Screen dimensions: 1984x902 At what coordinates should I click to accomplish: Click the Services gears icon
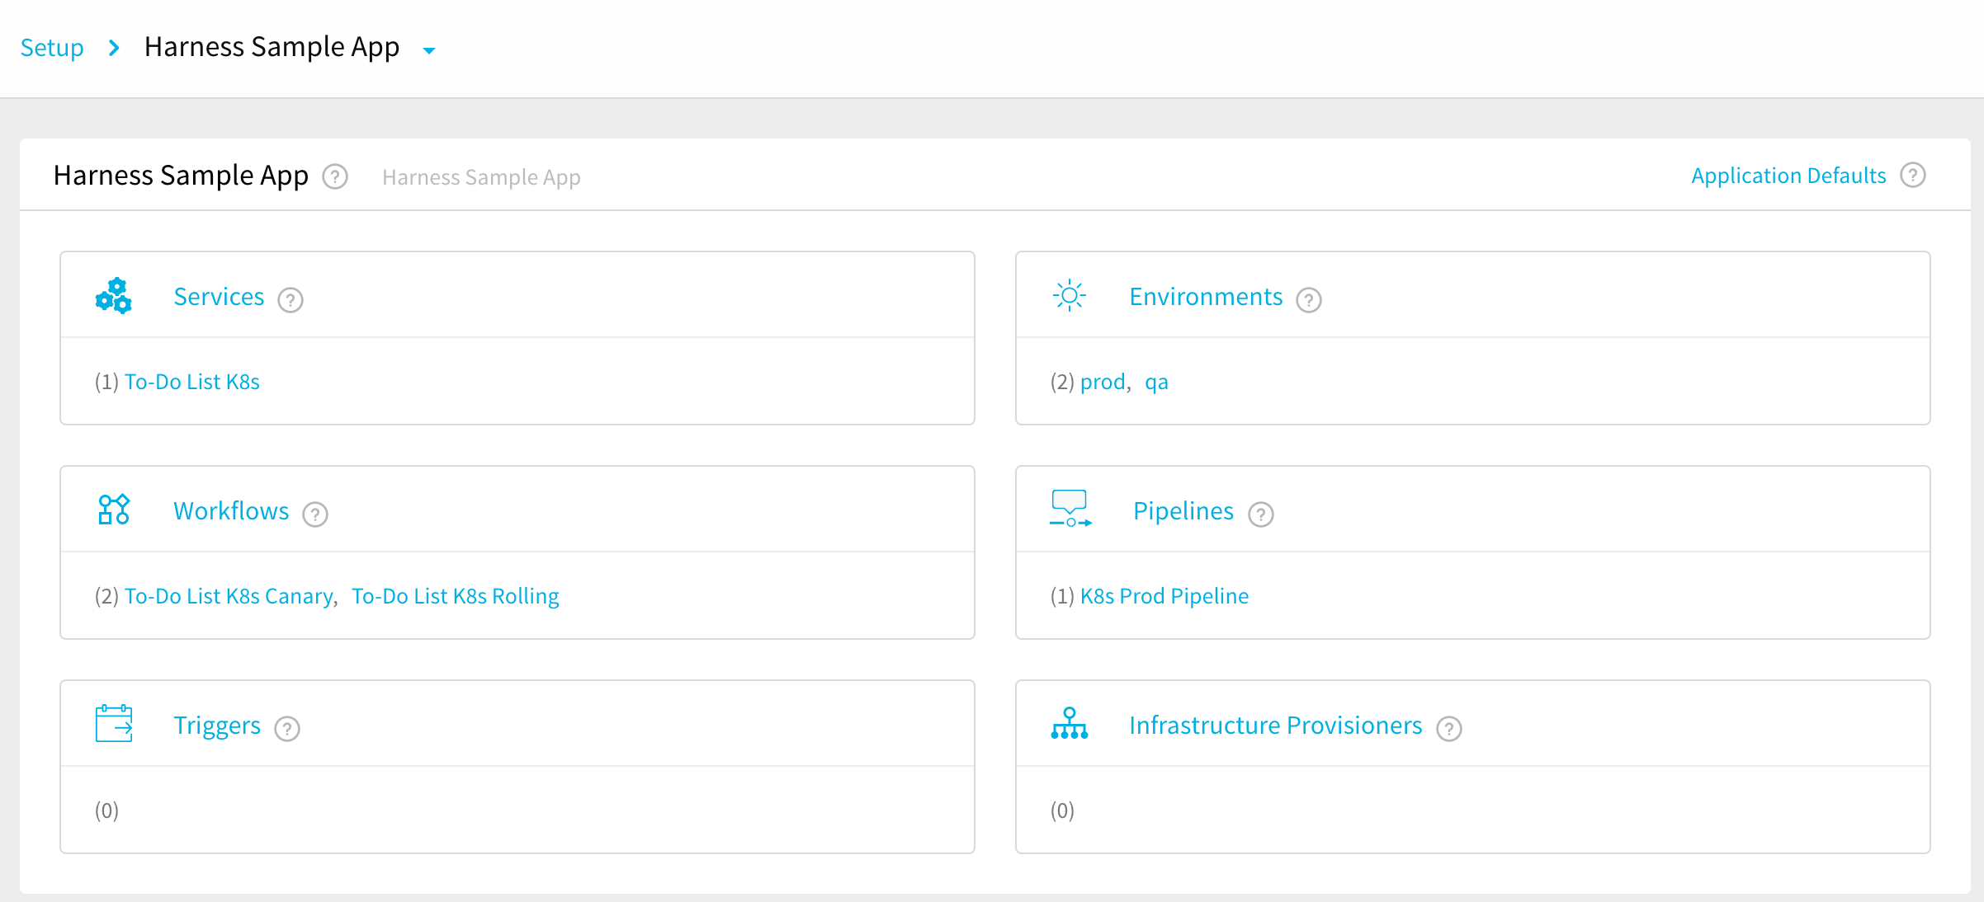click(114, 296)
